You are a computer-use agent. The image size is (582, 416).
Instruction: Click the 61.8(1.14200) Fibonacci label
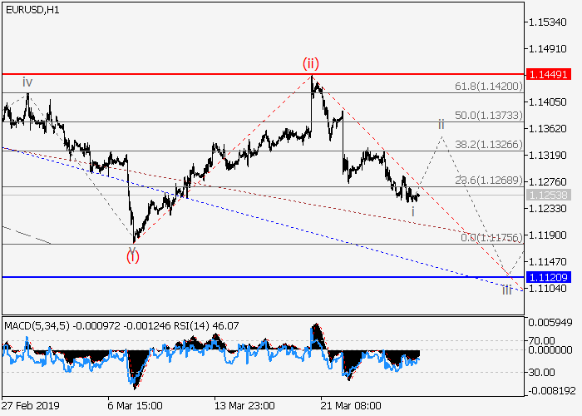pyautogui.click(x=488, y=86)
